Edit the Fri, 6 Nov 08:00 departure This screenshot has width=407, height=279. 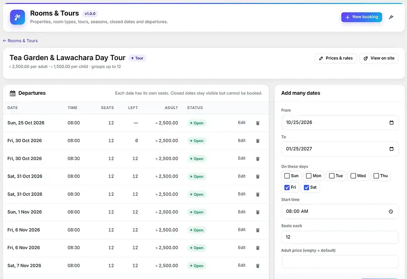point(242,230)
